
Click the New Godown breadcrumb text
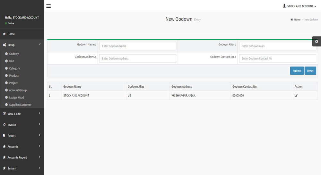coord(311,20)
